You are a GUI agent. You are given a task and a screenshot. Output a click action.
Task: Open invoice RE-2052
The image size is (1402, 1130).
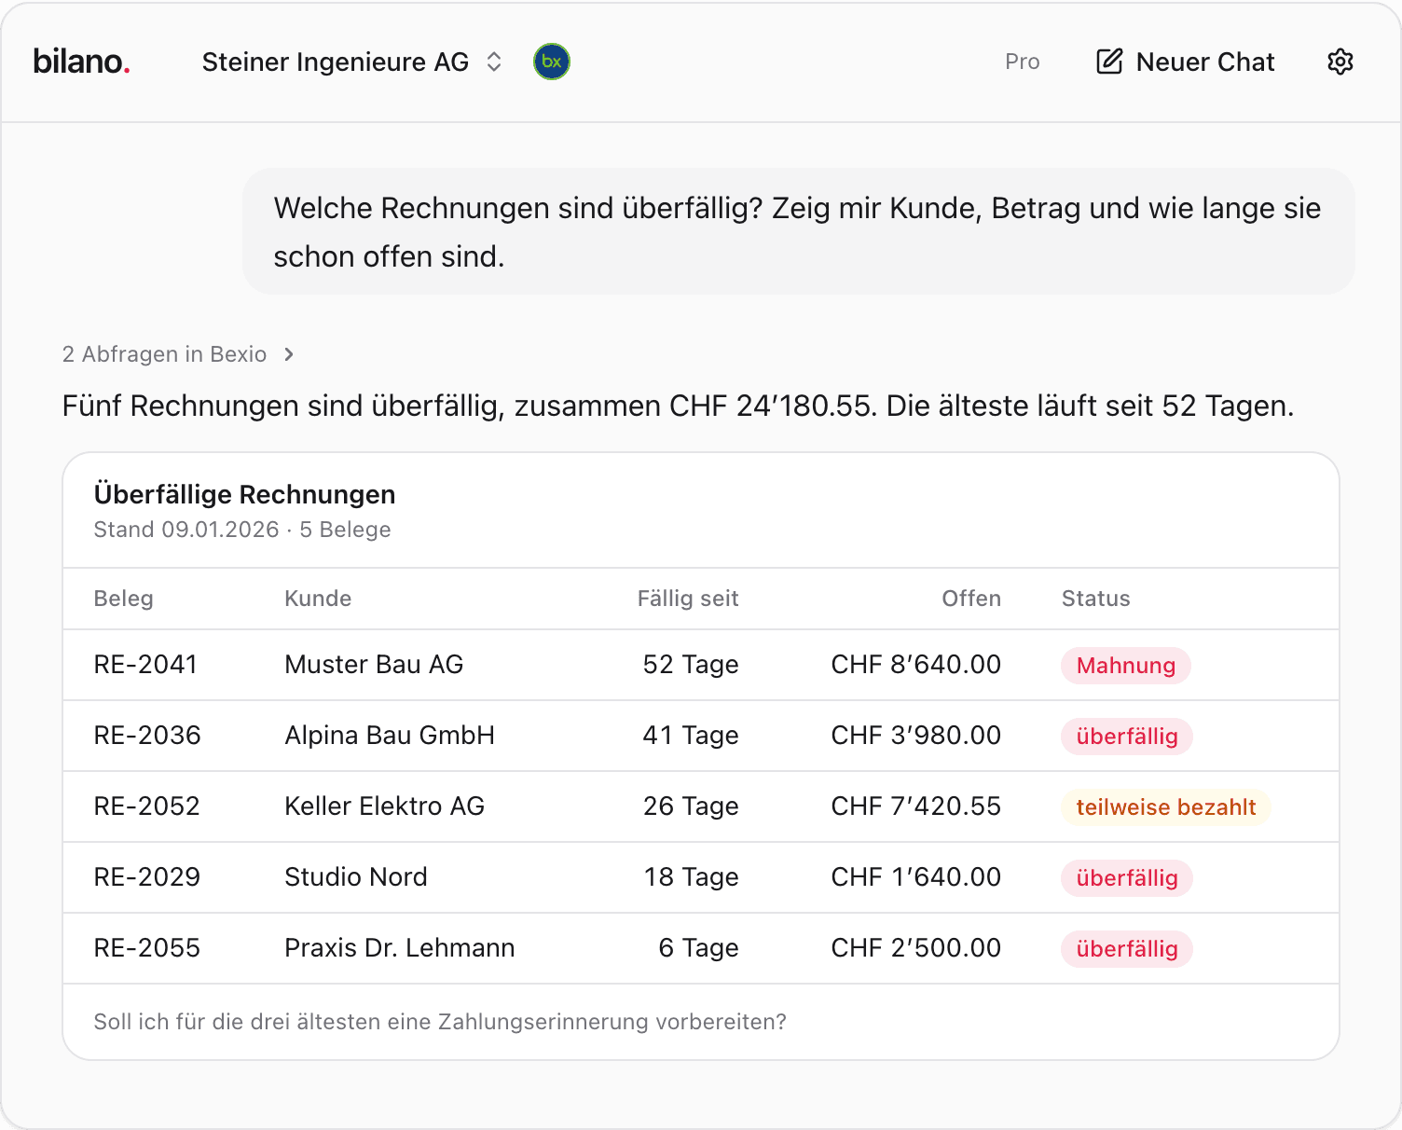click(147, 806)
